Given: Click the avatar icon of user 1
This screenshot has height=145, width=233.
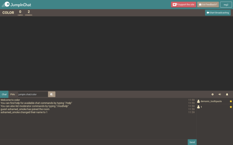Looking at the screenshot, I should click(x=198, y=107).
